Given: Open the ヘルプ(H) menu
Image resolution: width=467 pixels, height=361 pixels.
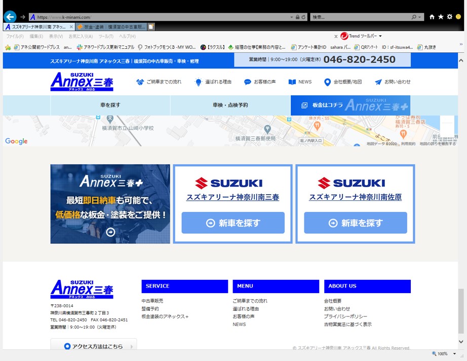Looking at the screenshot, I should pos(128,37).
